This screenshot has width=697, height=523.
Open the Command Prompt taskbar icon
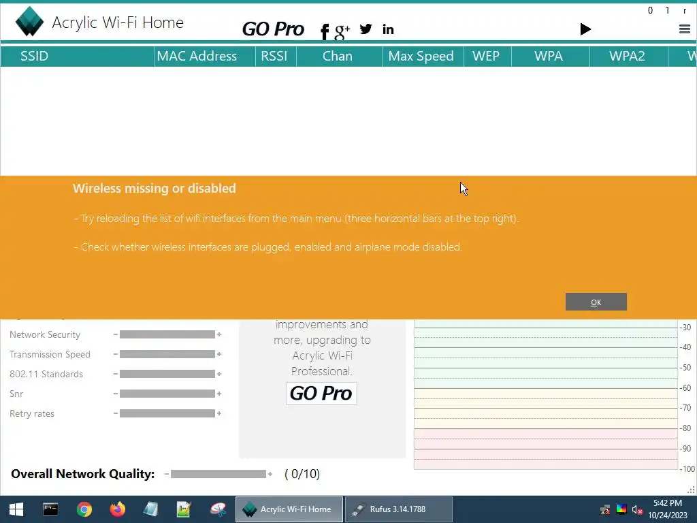(x=50, y=509)
